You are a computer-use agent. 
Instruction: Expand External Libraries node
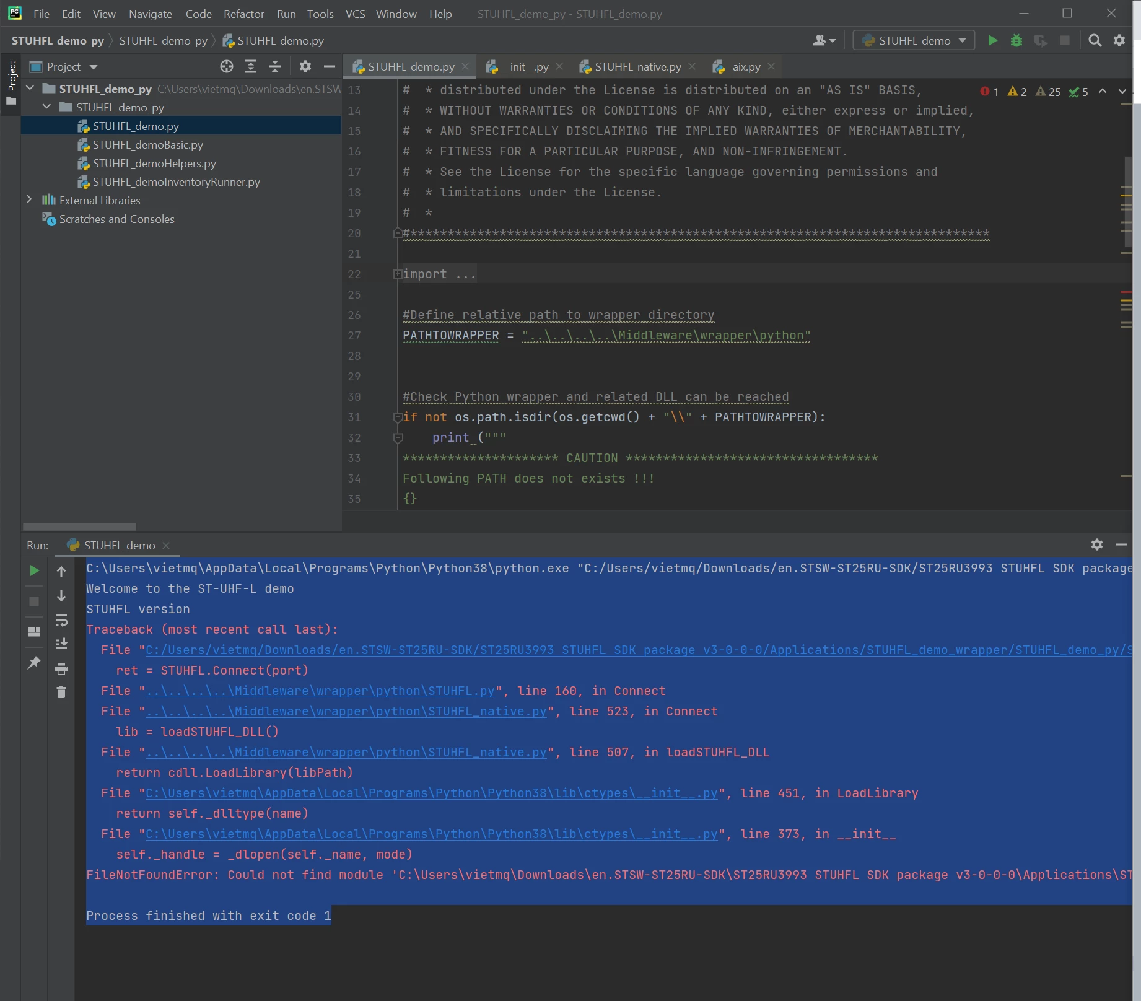pos(29,199)
